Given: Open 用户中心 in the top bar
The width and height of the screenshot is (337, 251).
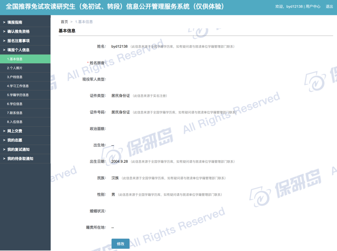Looking at the screenshot, I should click(312, 6).
